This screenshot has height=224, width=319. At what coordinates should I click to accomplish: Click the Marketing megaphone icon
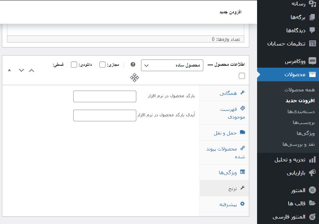coord(312,173)
